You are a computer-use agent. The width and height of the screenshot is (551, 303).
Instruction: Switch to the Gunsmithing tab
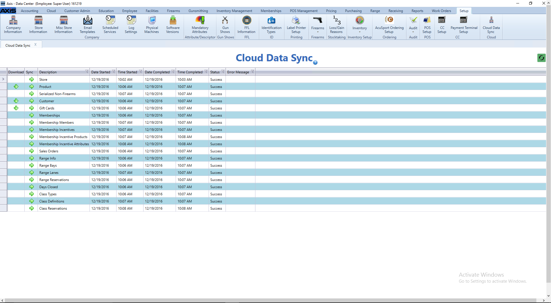point(198,11)
